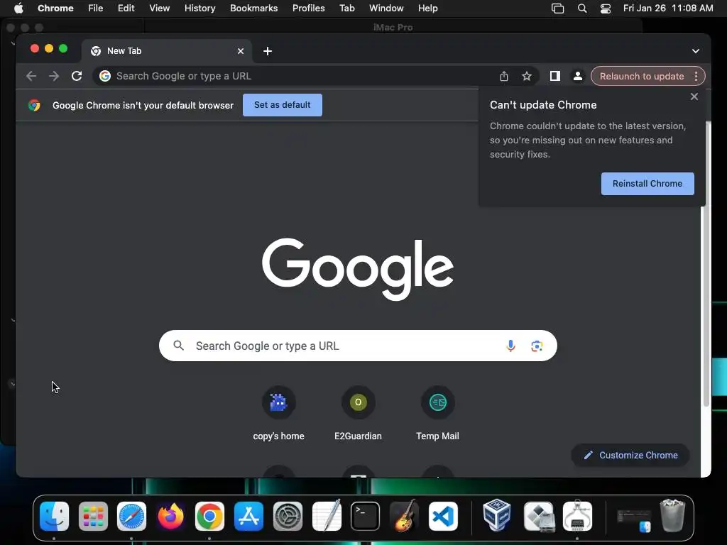Launch Safari from the Dock
The width and height of the screenshot is (727, 545).
(131, 516)
